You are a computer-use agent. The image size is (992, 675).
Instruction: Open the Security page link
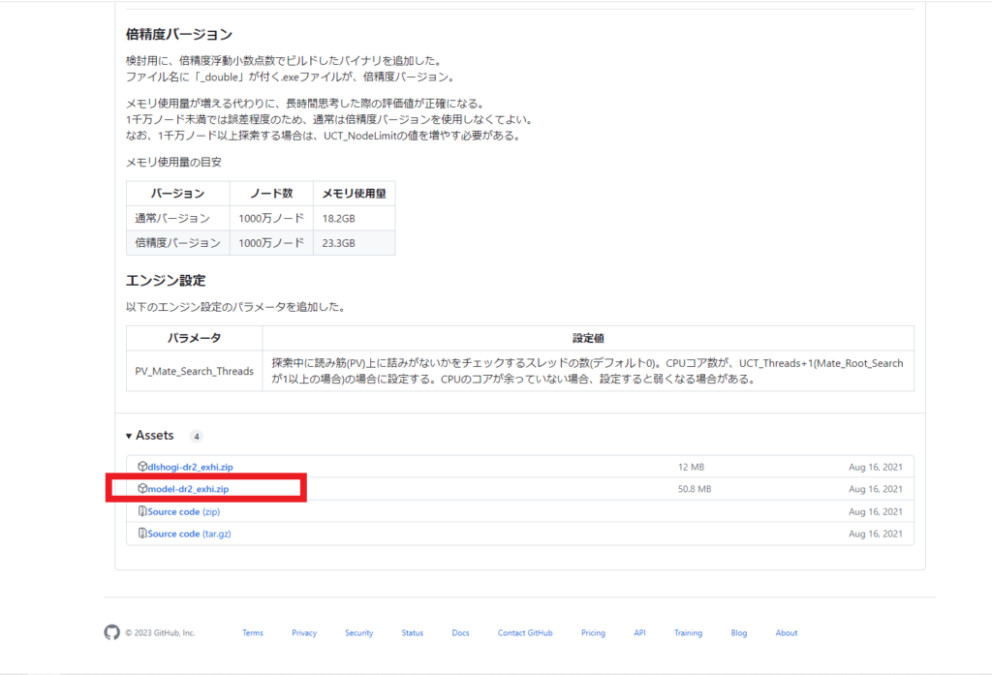358,632
